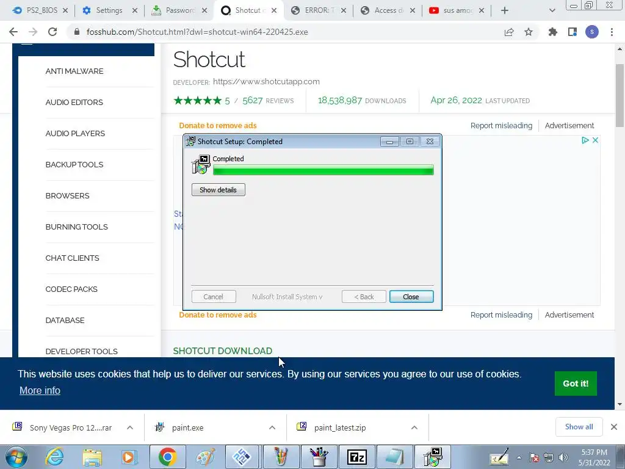Click Show details in Shotcut Setup

coord(219,190)
